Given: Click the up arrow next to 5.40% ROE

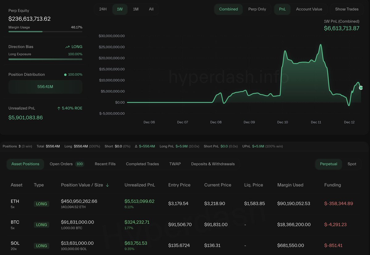Looking at the screenshot, I should coord(59,108).
